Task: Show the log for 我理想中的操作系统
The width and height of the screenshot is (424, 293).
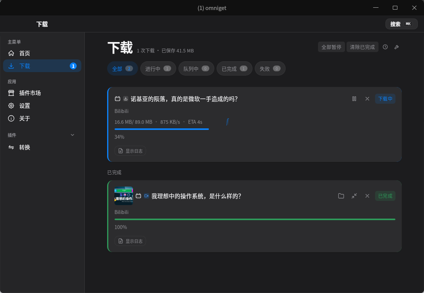Action: pyautogui.click(x=130, y=241)
